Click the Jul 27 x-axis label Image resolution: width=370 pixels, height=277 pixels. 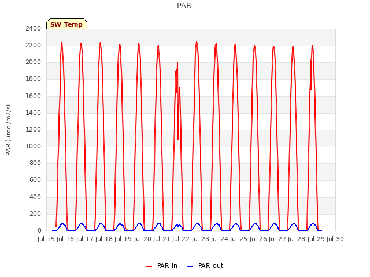pyautogui.click(x=277, y=239)
